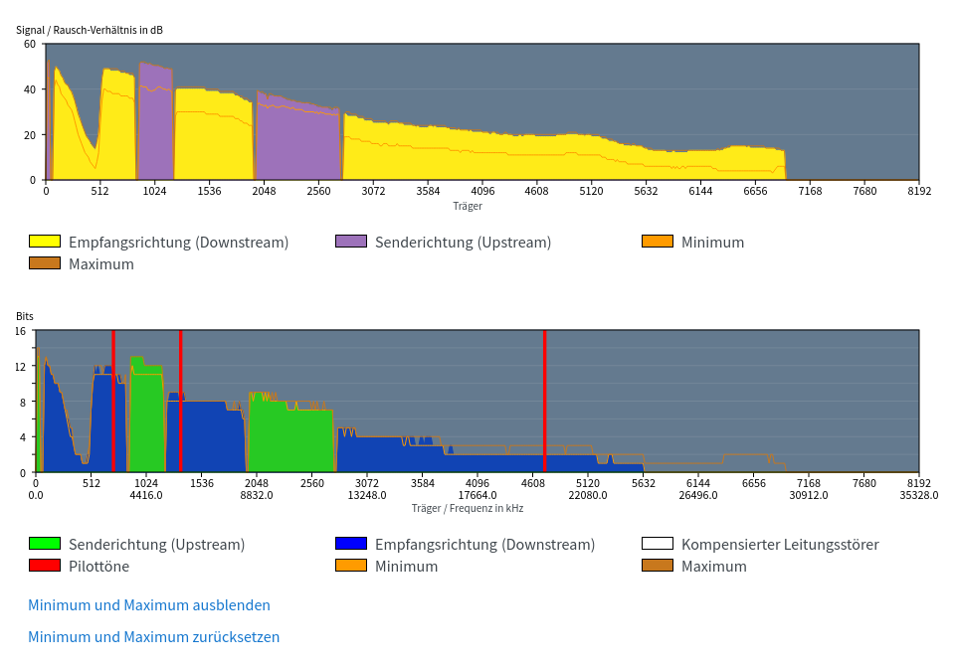Click the purple Upstream swatch in SNR legend

click(x=351, y=242)
